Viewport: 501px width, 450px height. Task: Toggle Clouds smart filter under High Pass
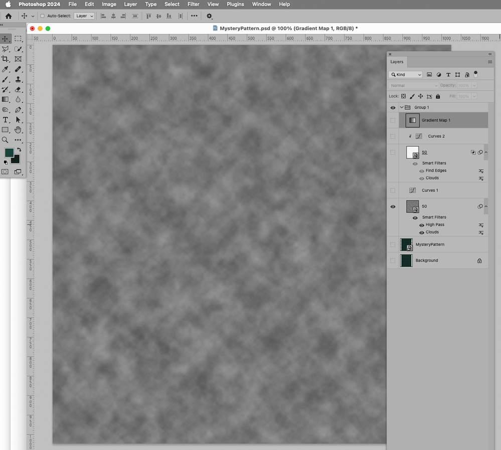[421, 232]
